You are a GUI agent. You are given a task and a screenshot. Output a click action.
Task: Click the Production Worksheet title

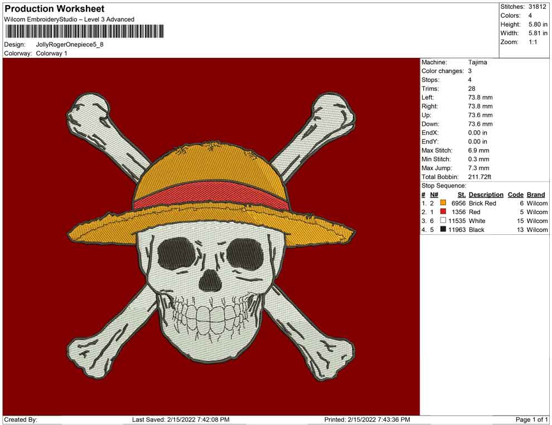(54, 9)
